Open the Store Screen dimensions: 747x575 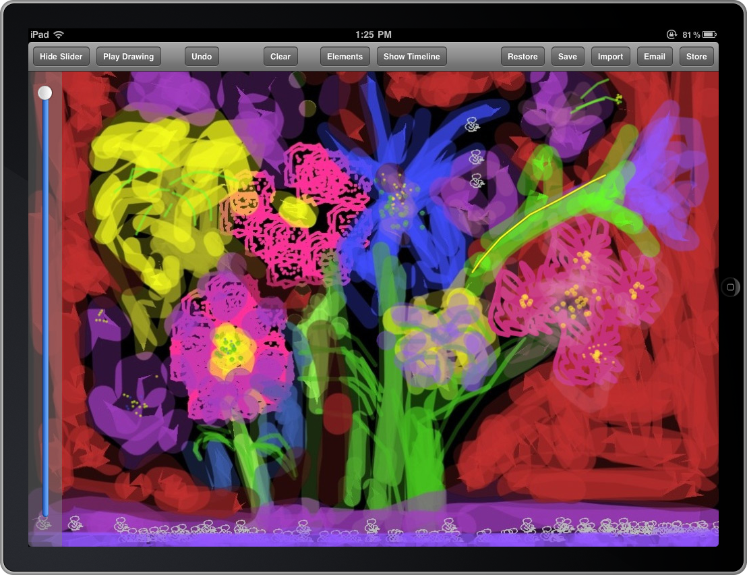(696, 56)
